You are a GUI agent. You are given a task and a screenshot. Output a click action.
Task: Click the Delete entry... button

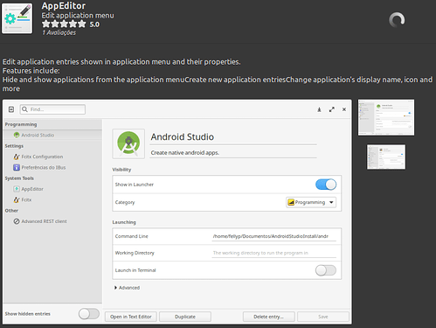pyautogui.click(x=268, y=317)
